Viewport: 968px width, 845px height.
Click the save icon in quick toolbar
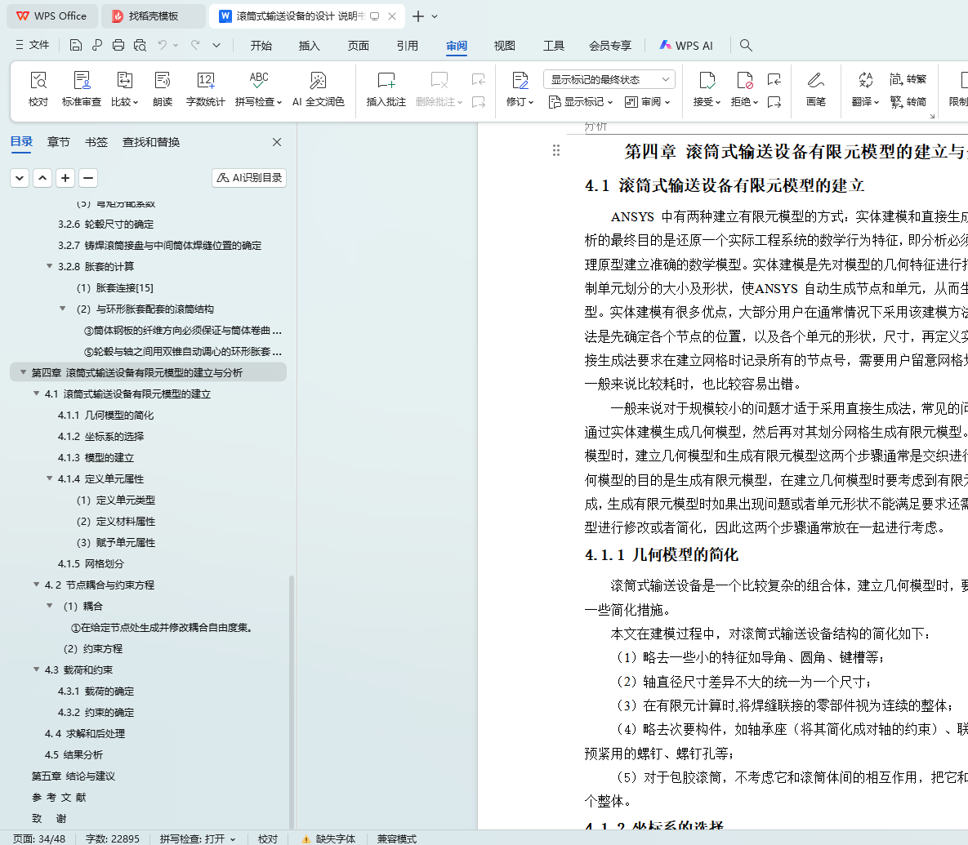click(x=75, y=45)
